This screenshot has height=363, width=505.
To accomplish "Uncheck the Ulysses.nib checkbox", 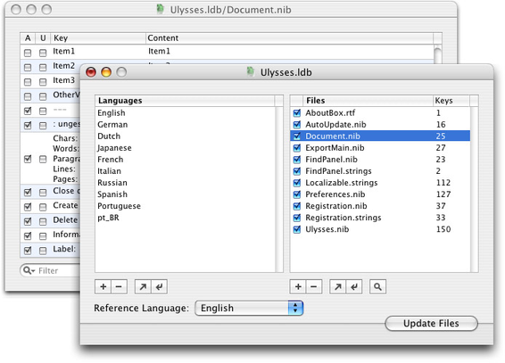I will point(297,229).
